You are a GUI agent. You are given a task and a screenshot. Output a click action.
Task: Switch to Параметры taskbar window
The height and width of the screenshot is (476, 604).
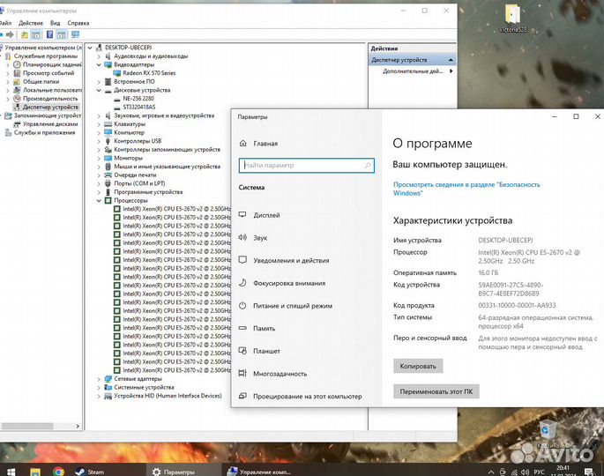pos(184,472)
